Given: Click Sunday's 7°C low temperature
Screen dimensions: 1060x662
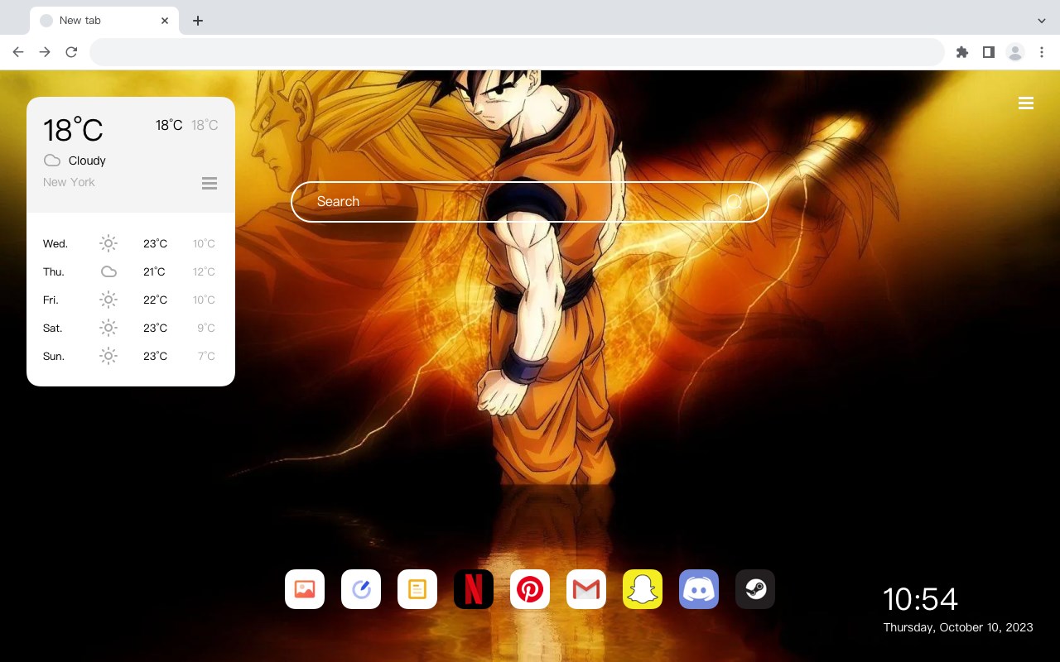Looking at the screenshot, I should (206, 356).
